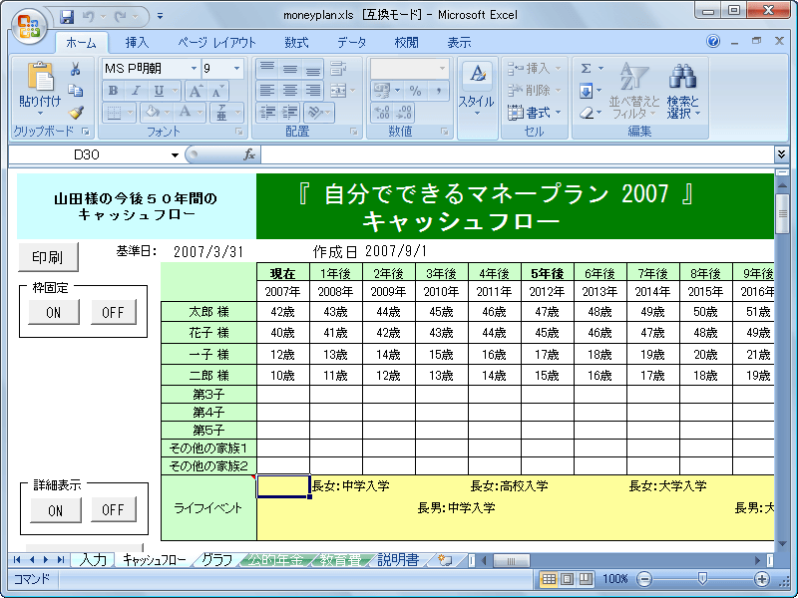The height and width of the screenshot is (598, 798).
Task: Click OFF under 詳細表示
Action: [x=113, y=509]
